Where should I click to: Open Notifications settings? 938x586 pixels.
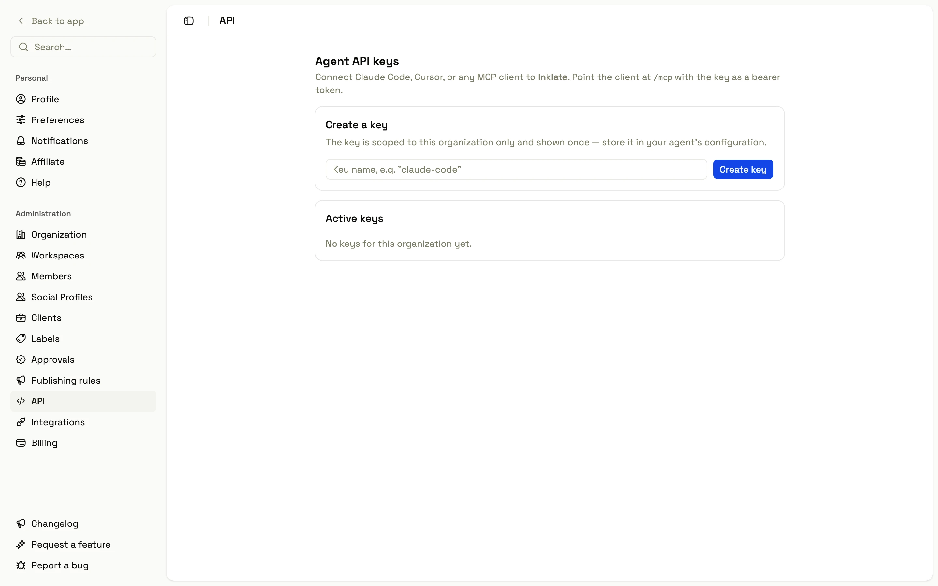pyautogui.click(x=83, y=141)
